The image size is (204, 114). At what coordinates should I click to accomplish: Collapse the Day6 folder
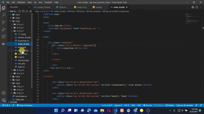coord(18,83)
